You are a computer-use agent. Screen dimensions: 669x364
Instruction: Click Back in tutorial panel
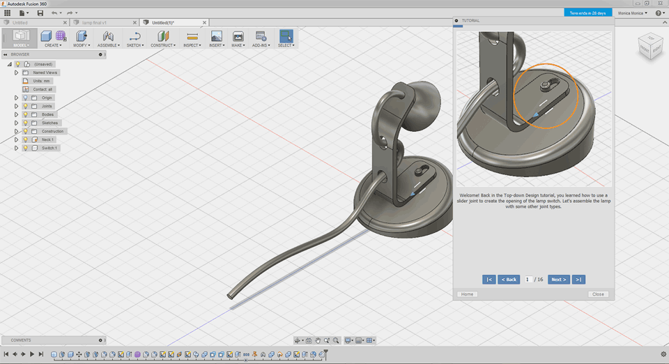click(x=509, y=280)
